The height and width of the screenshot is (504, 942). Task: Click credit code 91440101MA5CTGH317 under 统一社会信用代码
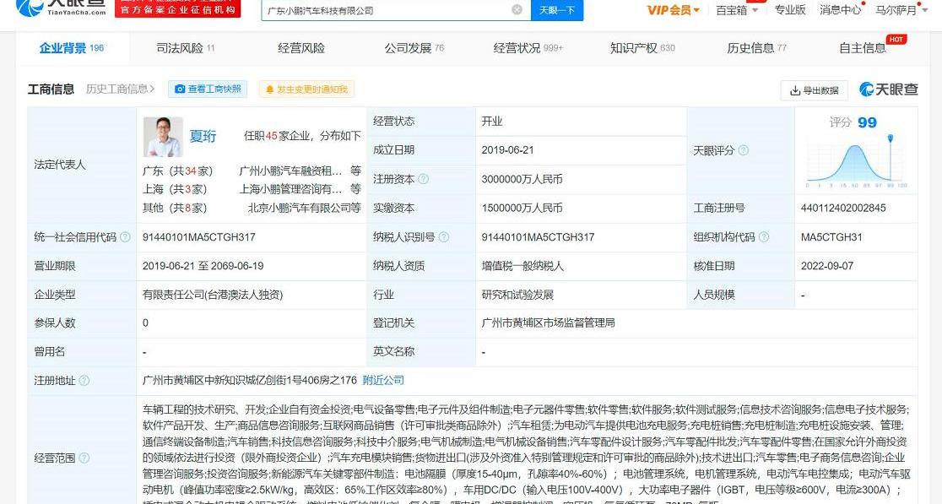pos(199,237)
